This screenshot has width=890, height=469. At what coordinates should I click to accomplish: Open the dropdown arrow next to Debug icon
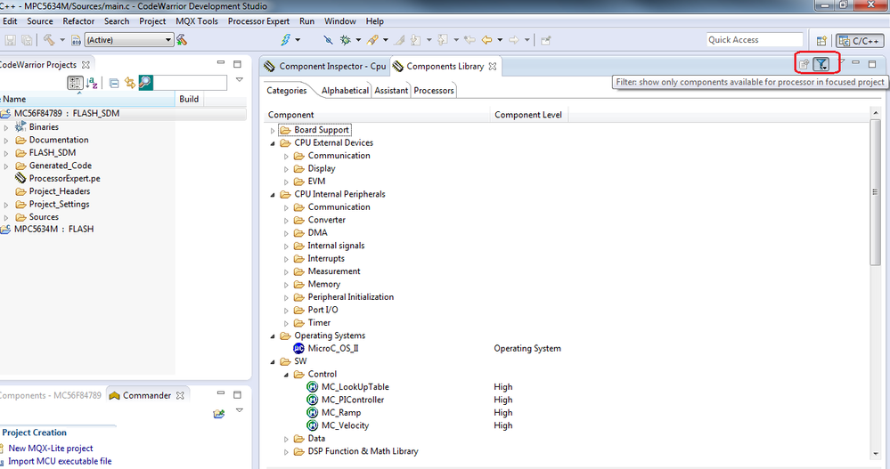click(x=358, y=40)
